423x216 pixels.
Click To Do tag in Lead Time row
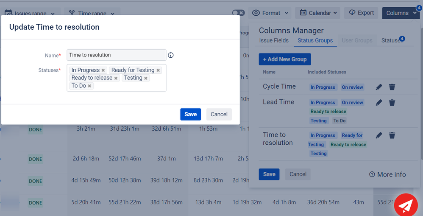coord(340,121)
